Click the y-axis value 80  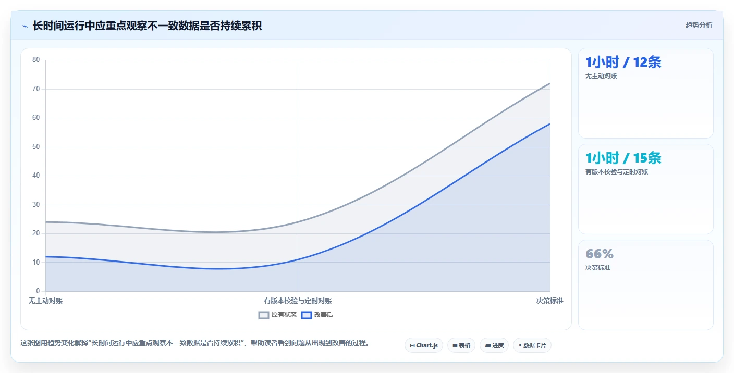coord(36,60)
